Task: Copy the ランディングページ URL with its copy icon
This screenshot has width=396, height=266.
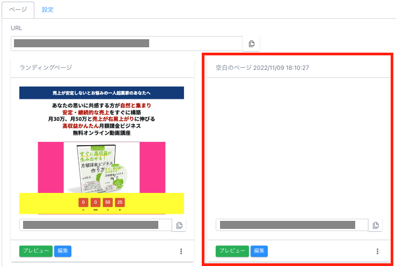Action: pos(179,225)
